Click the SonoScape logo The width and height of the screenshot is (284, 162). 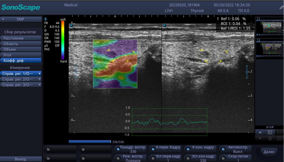pyautogui.click(x=21, y=7)
